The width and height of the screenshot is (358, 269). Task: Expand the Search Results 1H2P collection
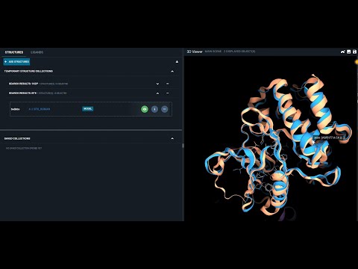[x=157, y=84]
